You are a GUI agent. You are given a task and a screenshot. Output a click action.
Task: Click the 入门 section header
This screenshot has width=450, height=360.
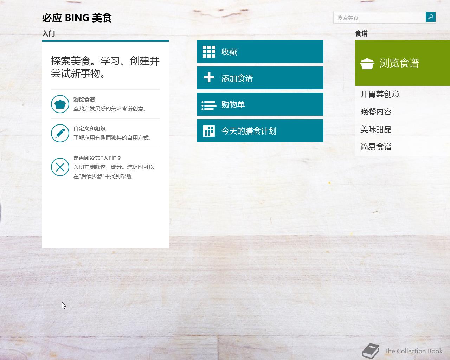tap(49, 33)
